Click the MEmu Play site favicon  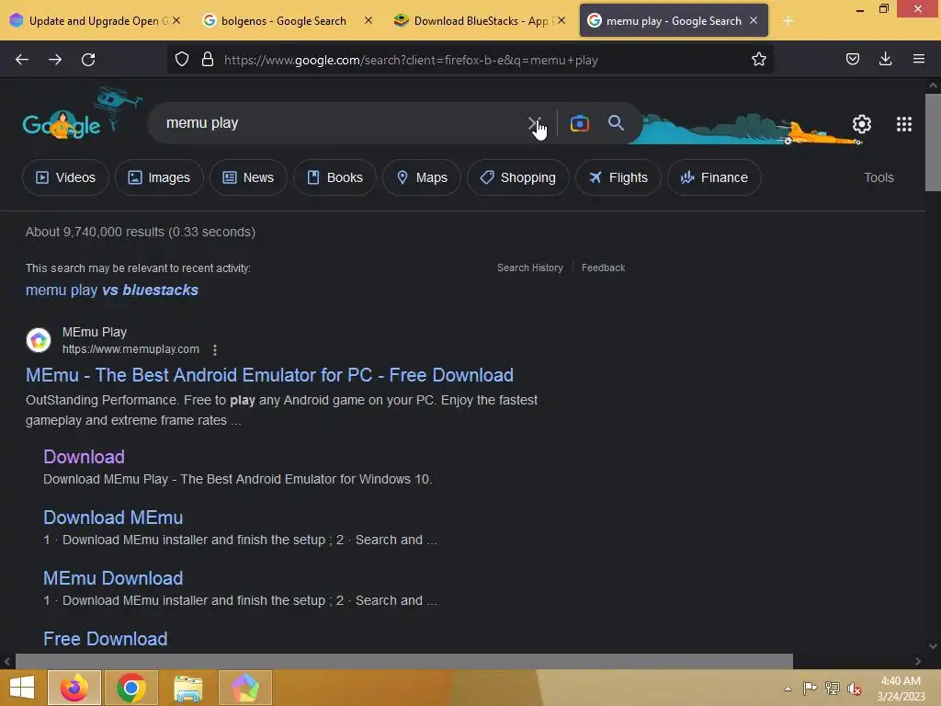(39, 340)
